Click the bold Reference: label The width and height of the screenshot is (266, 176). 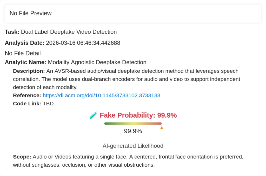coord(27,95)
